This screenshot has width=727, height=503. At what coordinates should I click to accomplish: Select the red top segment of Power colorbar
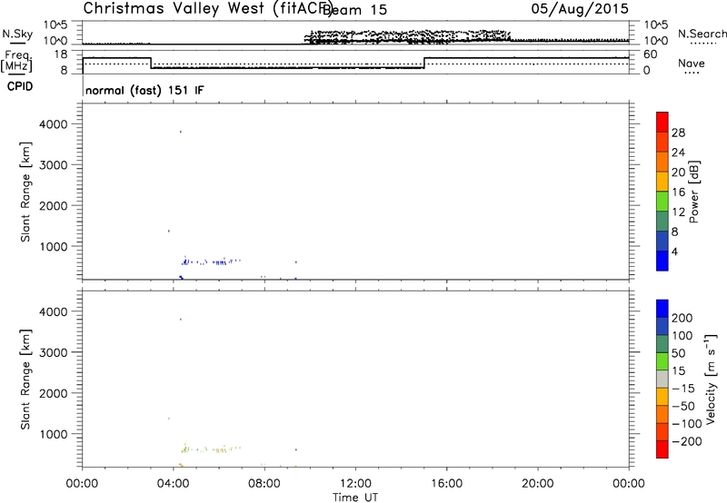point(662,122)
